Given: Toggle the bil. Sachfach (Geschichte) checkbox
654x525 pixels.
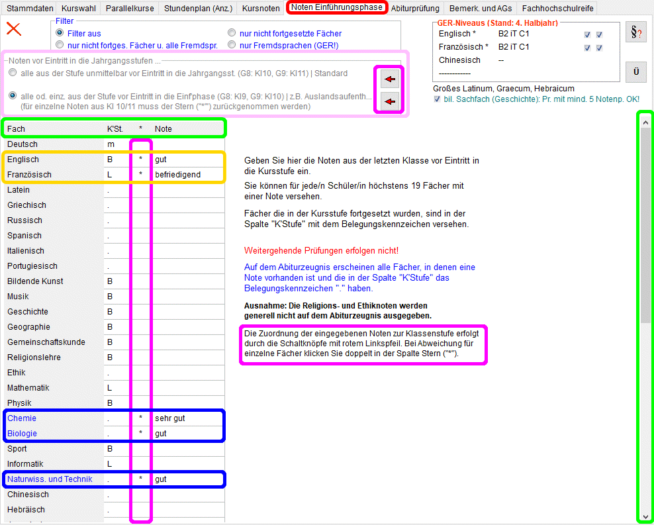Looking at the screenshot, I should coord(438,99).
